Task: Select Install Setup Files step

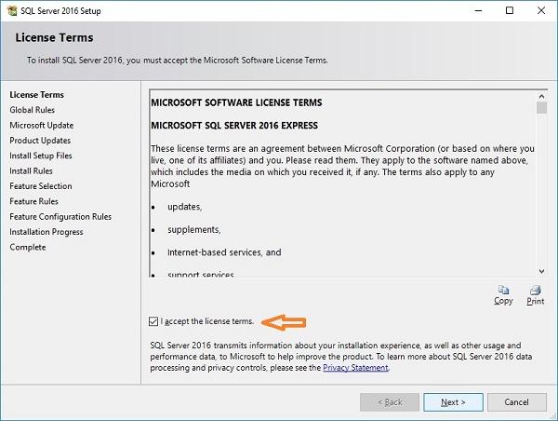Action: pos(41,156)
